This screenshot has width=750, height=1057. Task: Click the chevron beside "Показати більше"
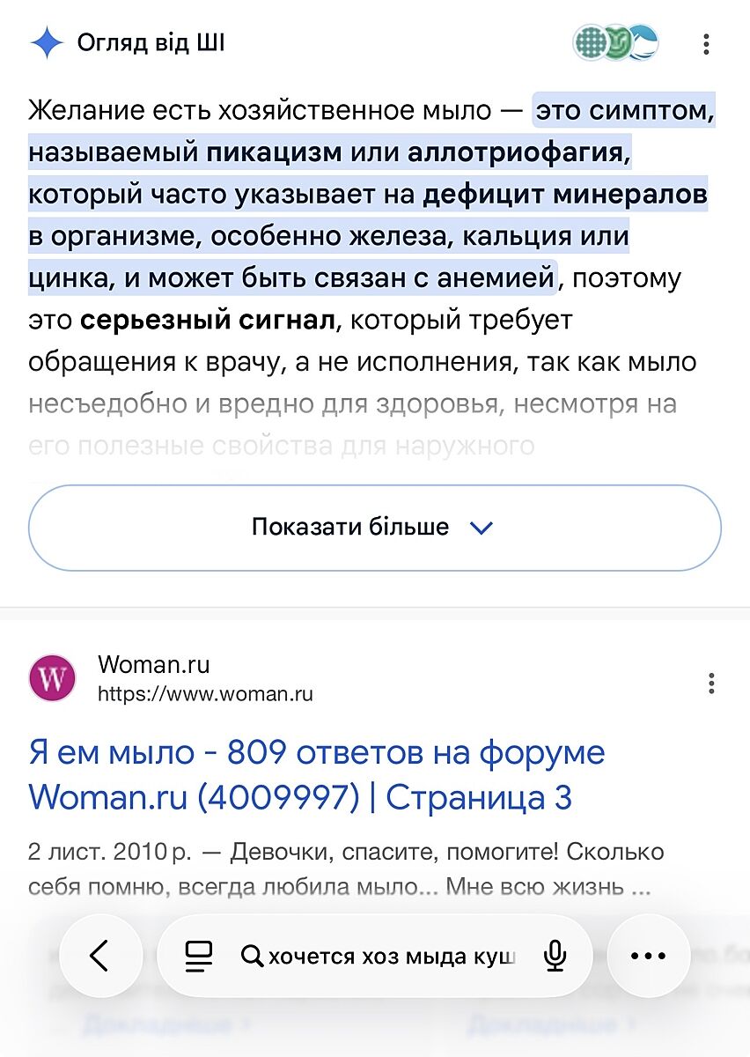pyautogui.click(x=482, y=528)
